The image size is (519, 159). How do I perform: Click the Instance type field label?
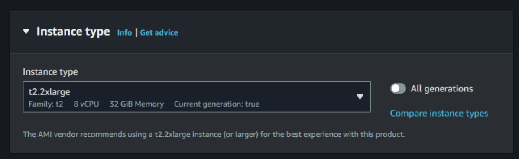pos(50,72)
